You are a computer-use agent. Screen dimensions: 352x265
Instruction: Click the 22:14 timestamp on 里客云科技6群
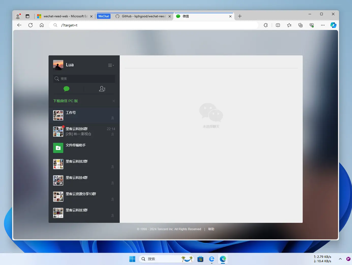pyautogui.click(x=111, y=129)
